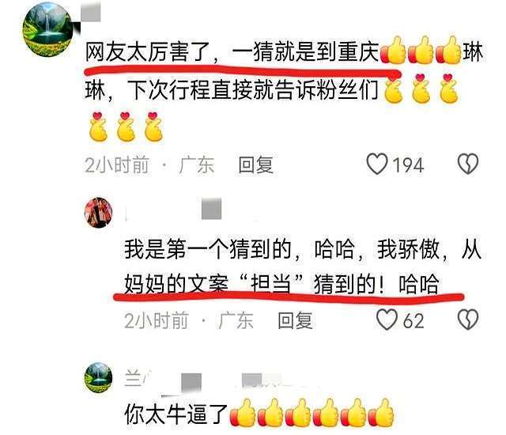
Task: Open the red avatar of second commenter
Action: coord(98,212)
